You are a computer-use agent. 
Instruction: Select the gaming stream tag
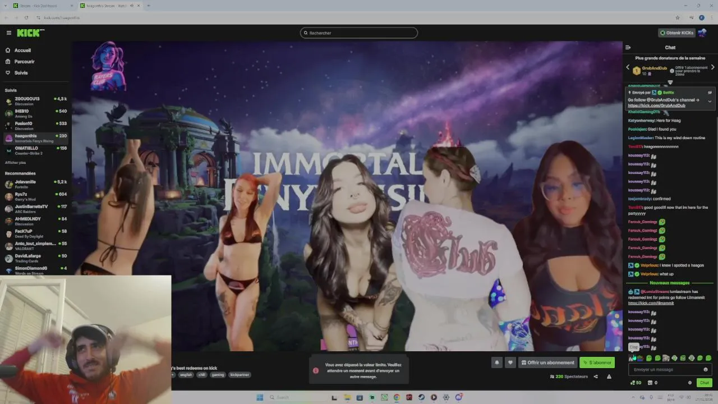[x=218, y=375]
